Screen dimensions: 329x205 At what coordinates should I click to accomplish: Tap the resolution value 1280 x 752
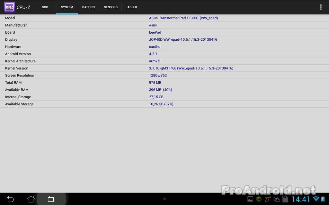pos(158,75)
